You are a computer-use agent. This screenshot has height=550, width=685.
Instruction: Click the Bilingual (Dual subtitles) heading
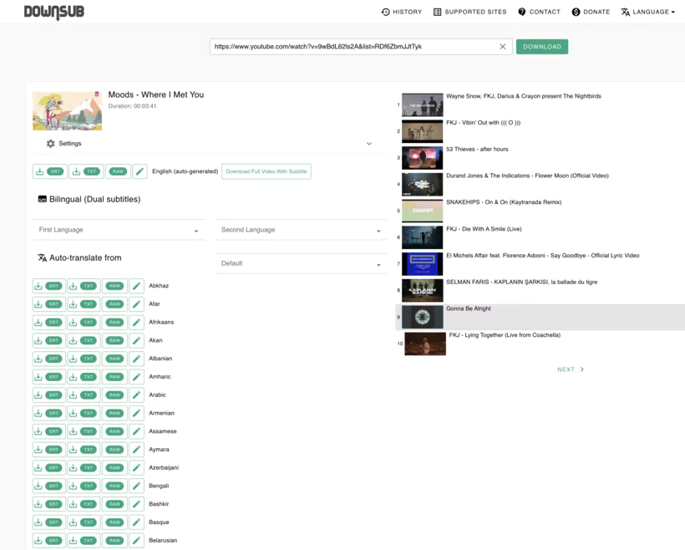coord(89,200)
